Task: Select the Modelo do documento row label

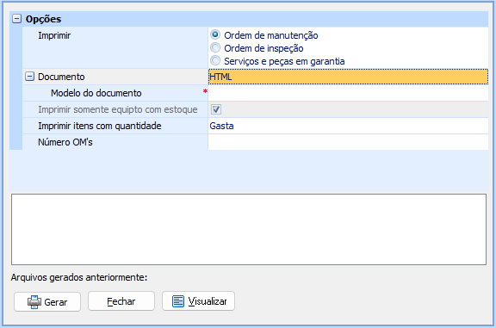Action: click(x=96, y=93)
